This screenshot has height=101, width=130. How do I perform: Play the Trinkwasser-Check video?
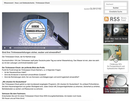coord(5,48)
